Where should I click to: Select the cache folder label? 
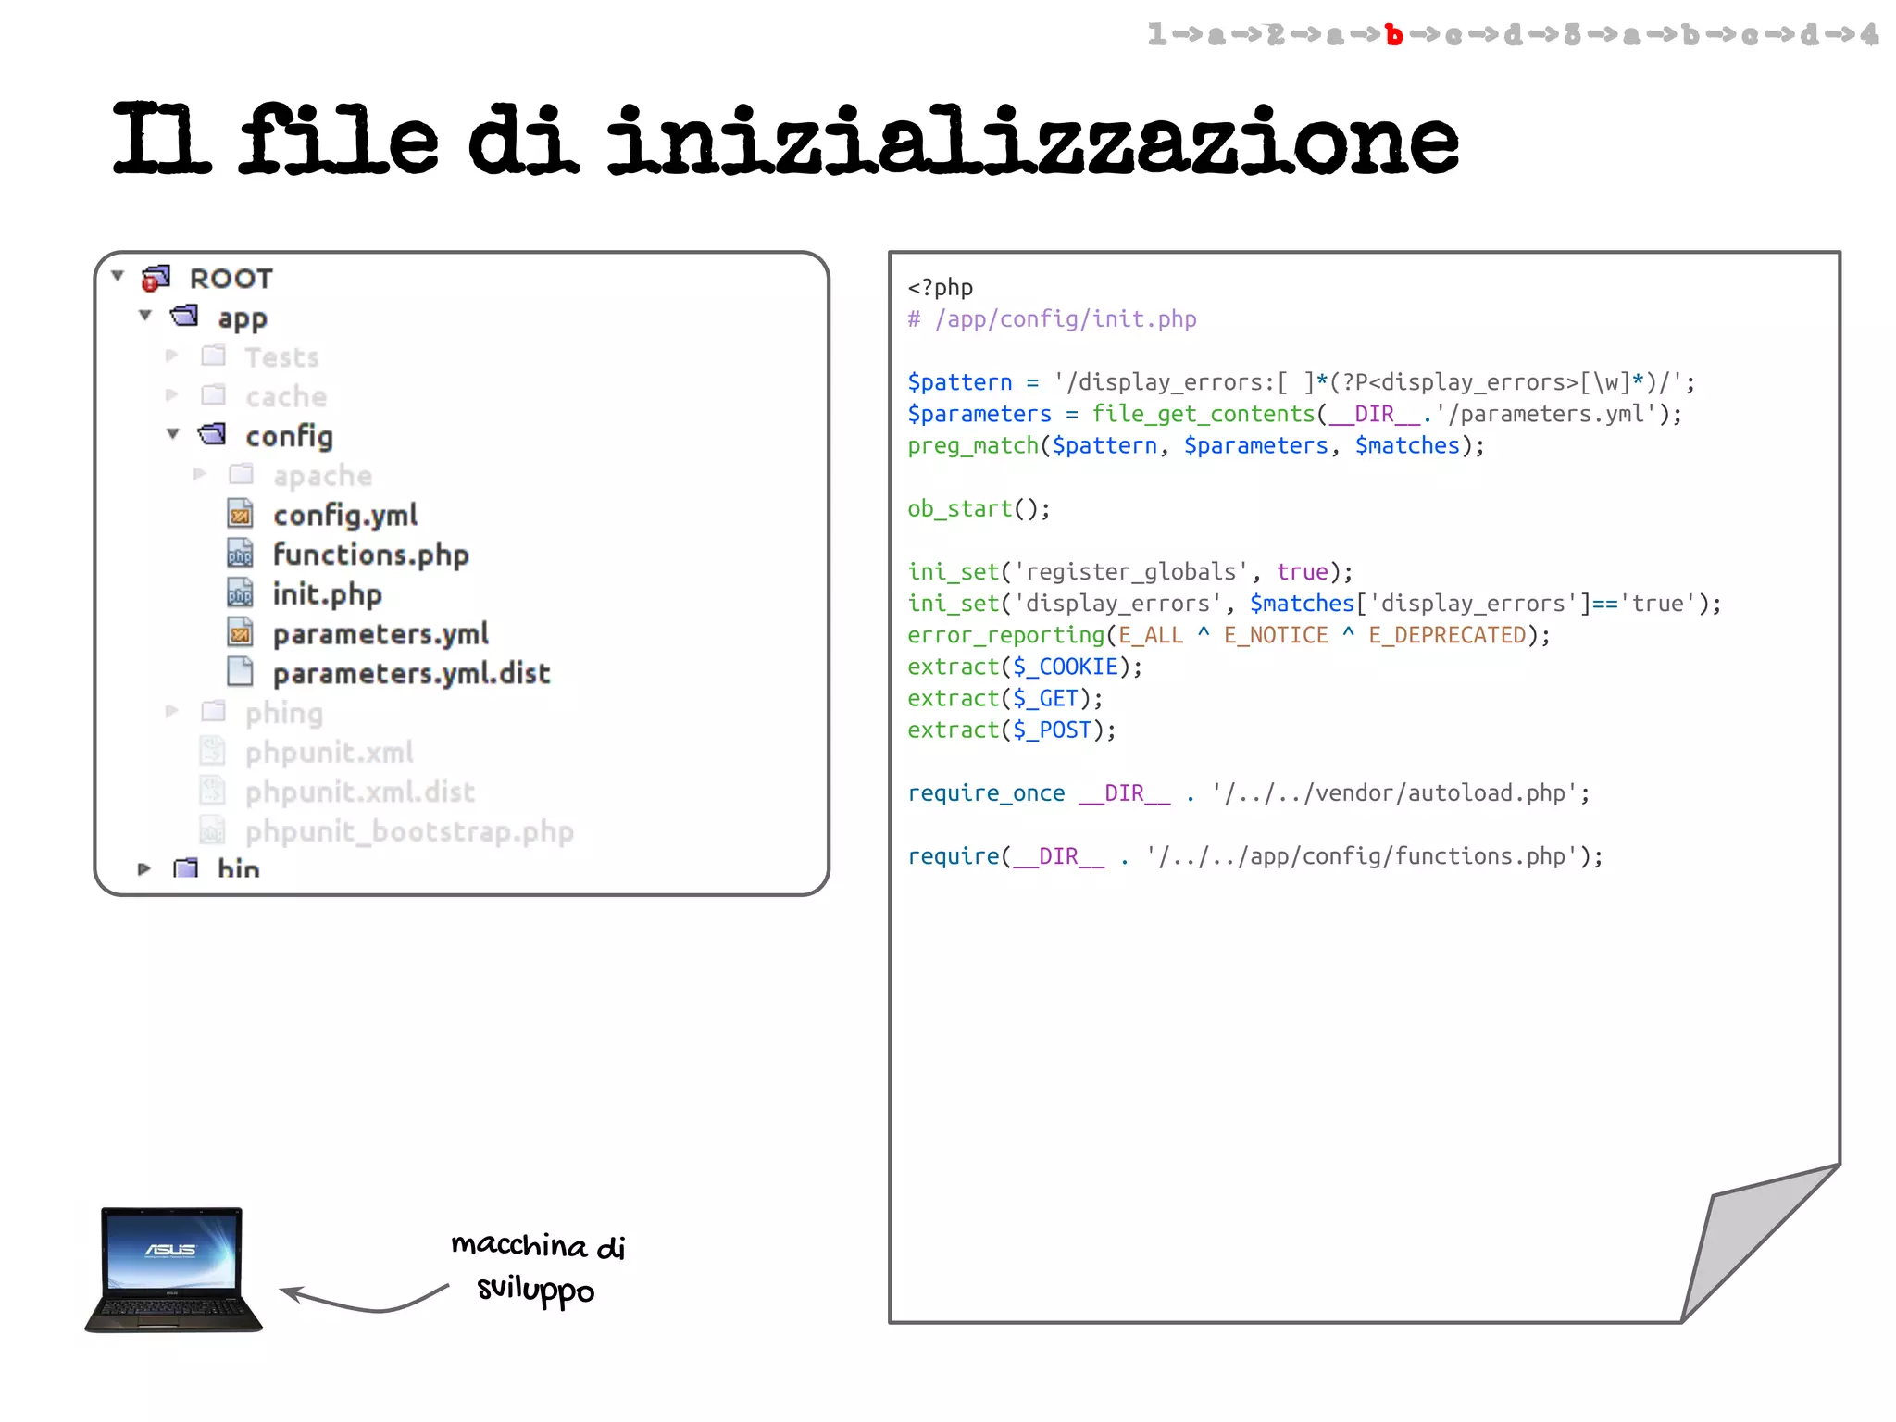coord(286,397)
